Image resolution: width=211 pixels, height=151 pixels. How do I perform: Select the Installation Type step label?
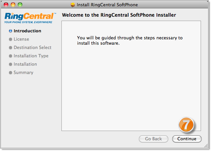[31, 56]
